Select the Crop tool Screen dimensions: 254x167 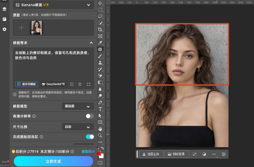(x=100, y=30)
